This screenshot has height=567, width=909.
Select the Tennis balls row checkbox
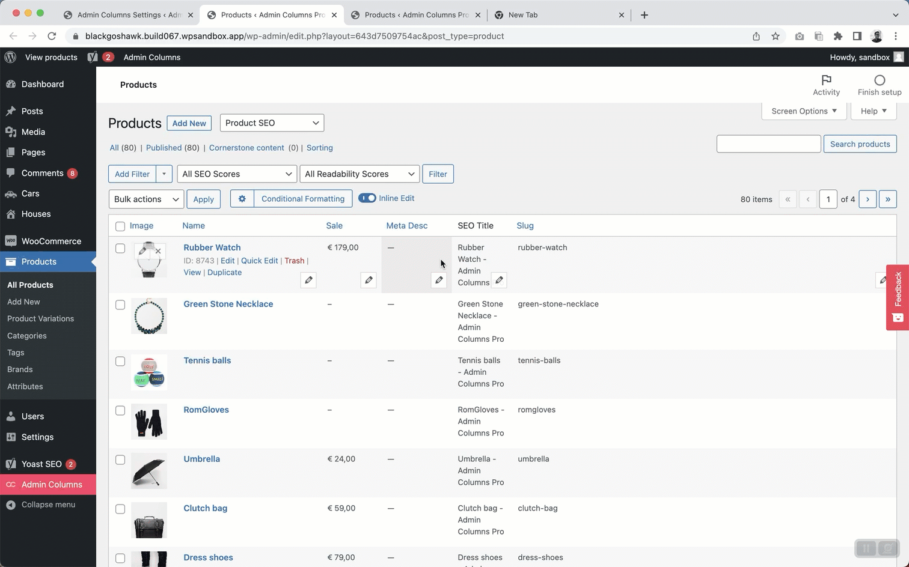tap(120, 361)
